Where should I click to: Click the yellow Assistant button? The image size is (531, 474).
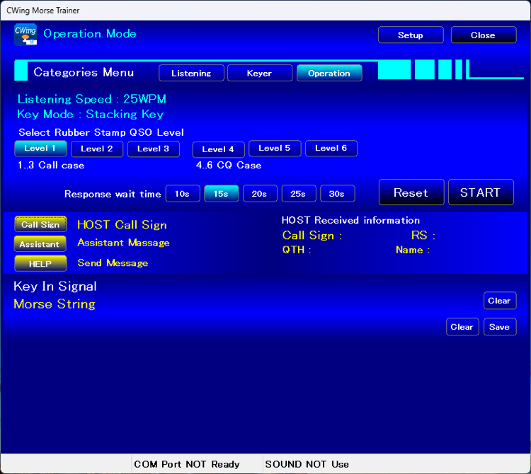40,244
